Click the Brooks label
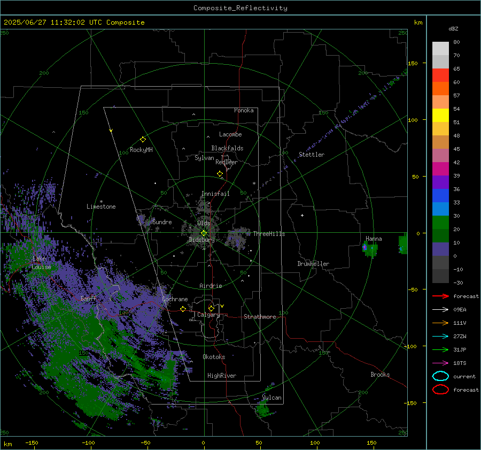This screenshot has width=481, height=450. coord(380,375)
